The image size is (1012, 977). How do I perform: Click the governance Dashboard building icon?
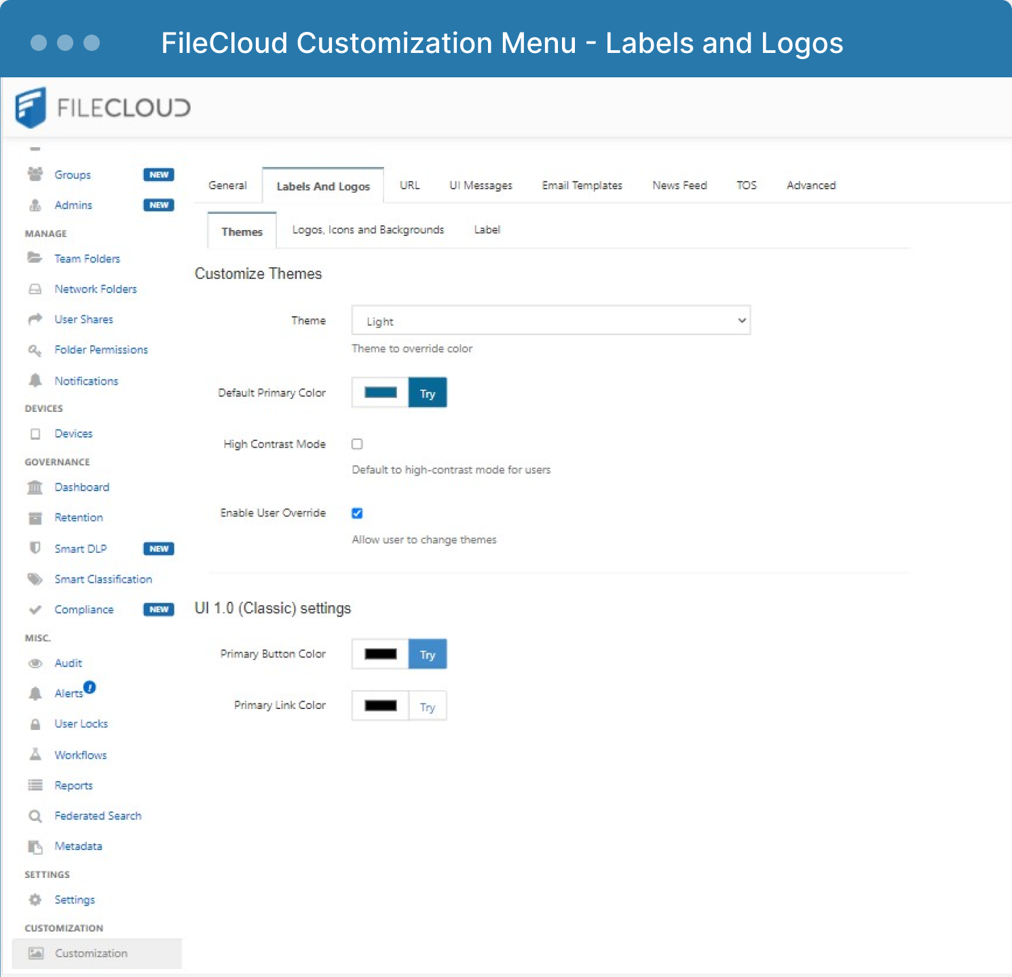pos(35,487)
